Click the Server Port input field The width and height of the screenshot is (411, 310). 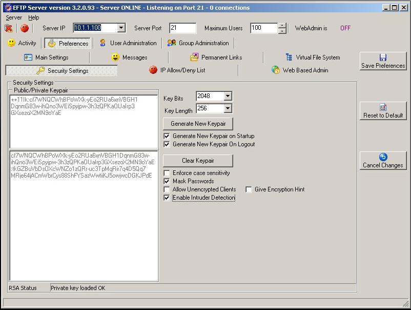click(183, 28)
